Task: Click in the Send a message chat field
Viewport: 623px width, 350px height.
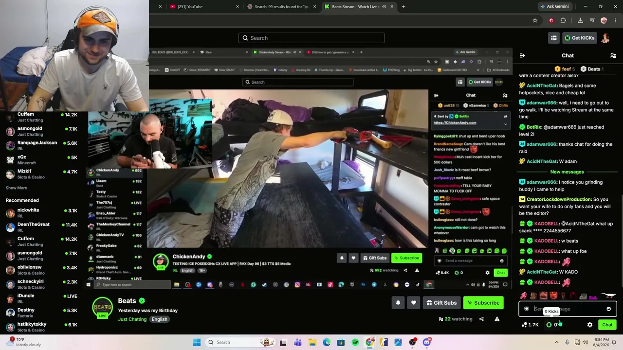Action: (568, 309)
